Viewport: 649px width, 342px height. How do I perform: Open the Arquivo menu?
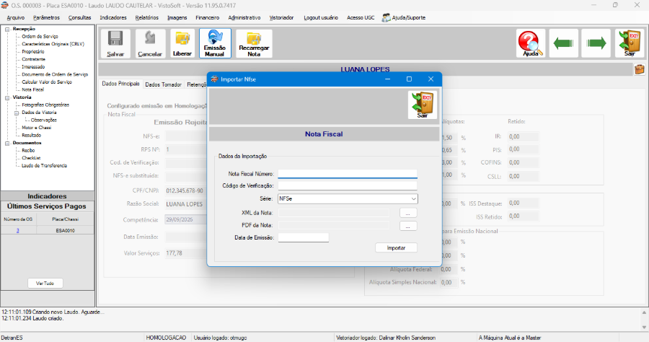tap(16, 18)
